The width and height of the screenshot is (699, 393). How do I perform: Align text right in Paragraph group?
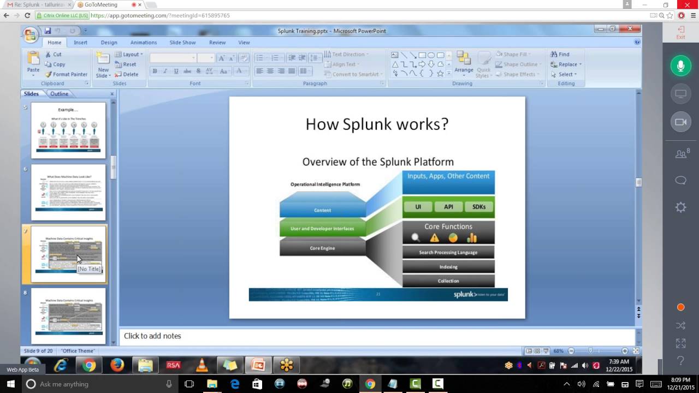point(281,71)
